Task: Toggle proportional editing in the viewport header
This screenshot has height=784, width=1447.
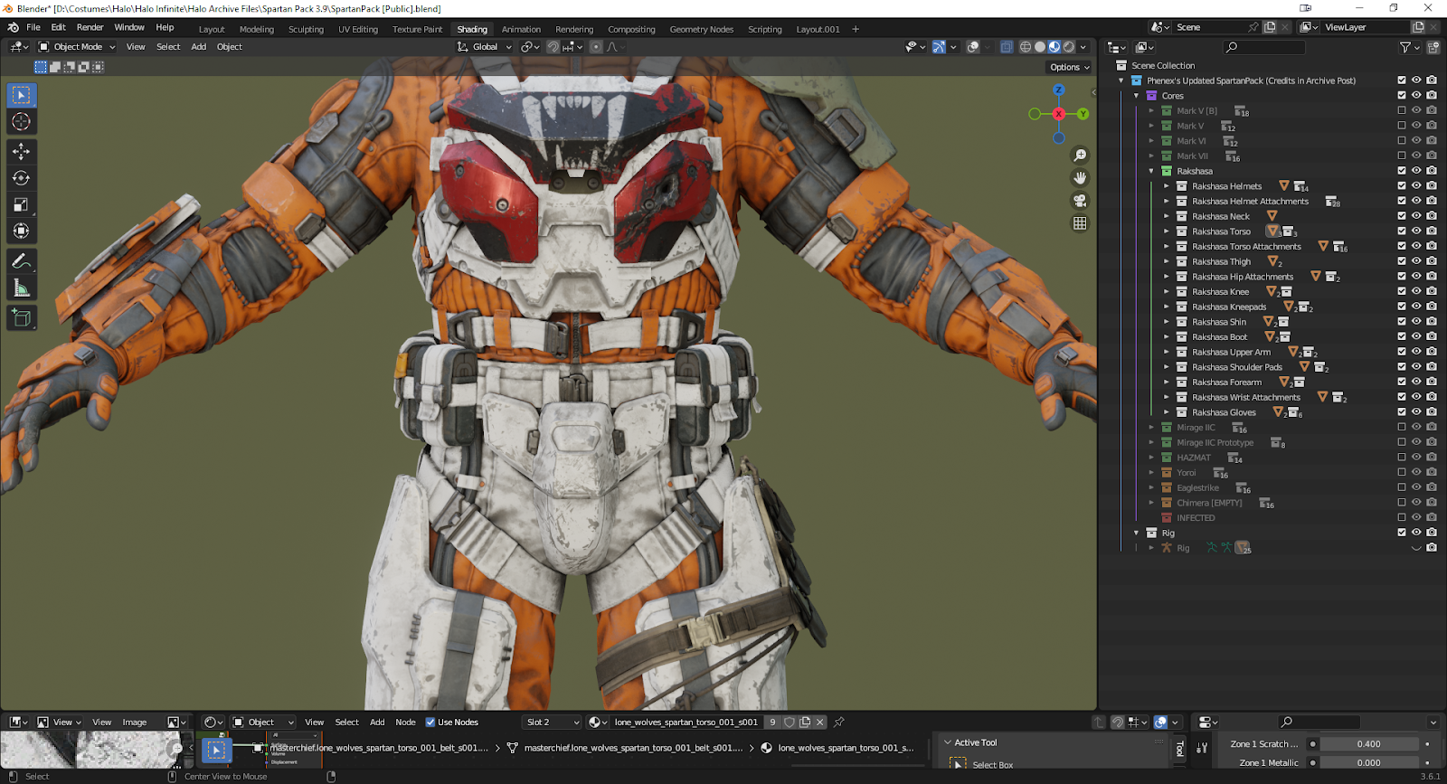Action: click(x=596, y=47)
